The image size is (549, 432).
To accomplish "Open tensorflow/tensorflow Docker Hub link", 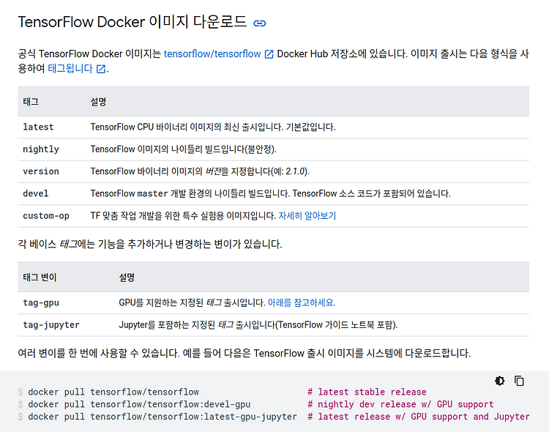I will click(x=212, y=53).
